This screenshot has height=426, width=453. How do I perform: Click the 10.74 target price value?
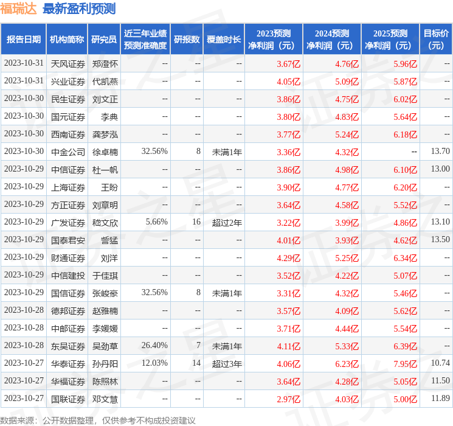click(x=440, y=363)
